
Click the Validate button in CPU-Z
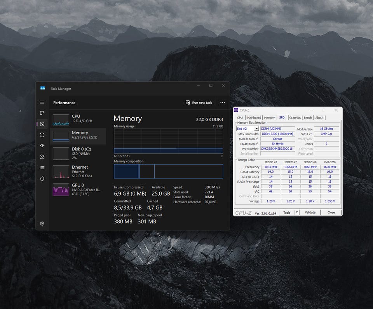(x=310, y=212)
